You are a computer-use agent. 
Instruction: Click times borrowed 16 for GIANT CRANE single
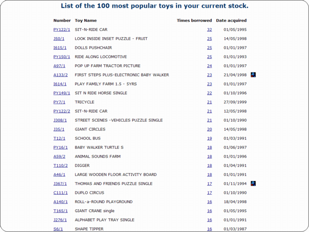(210, 211)
